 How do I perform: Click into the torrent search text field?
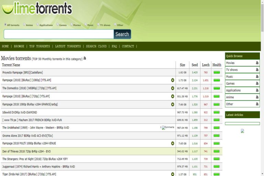58,34
